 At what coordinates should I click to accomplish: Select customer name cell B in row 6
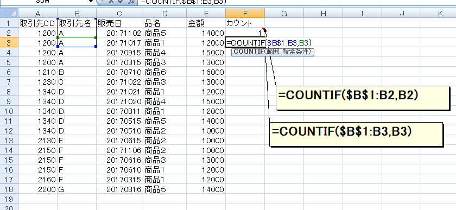[x=77, y=72]
